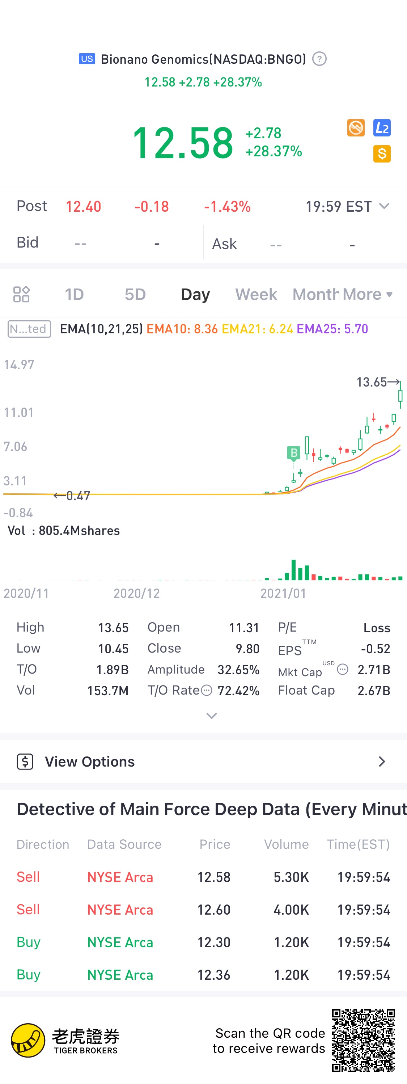Tap the EMA(10,21,25) indicator label

pos(101,329)
